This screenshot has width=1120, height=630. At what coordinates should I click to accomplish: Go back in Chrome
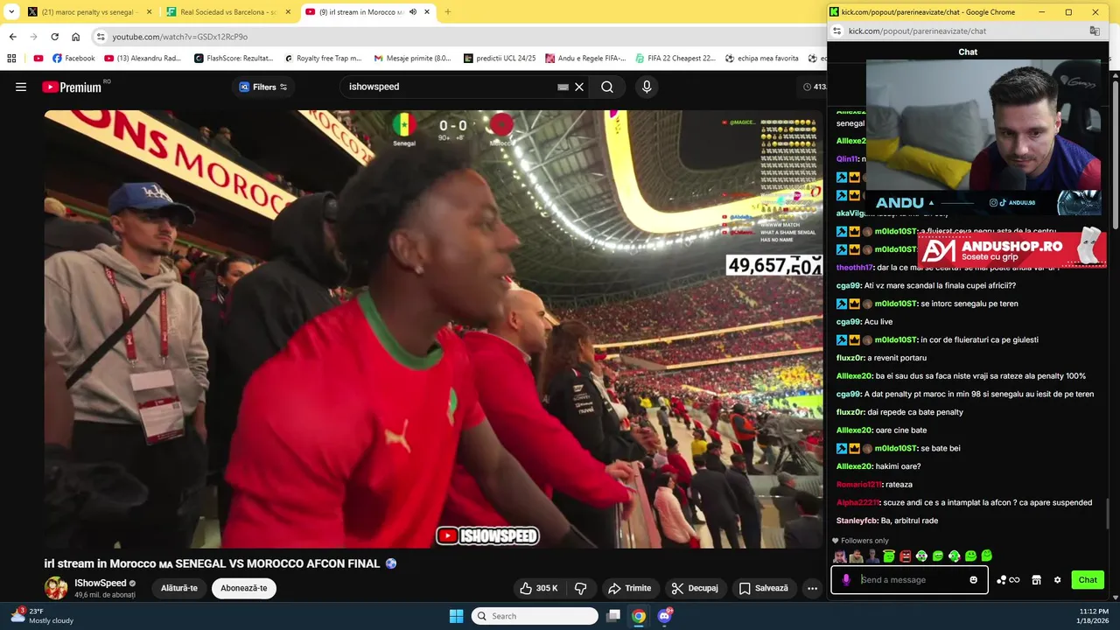(12, 37)
